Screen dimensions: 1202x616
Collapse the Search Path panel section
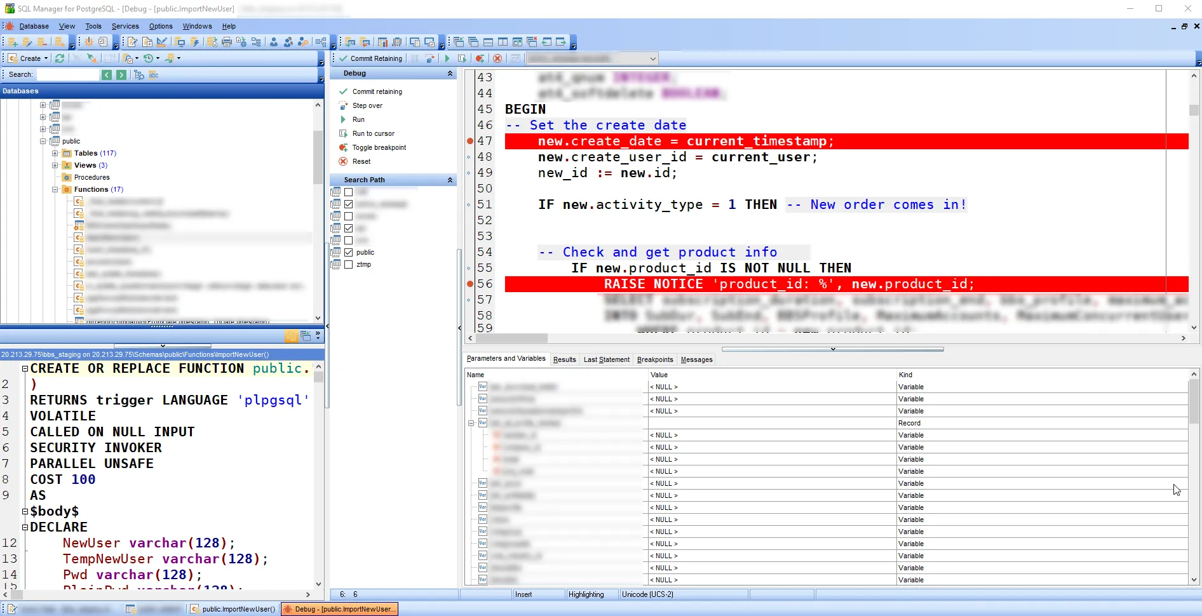tap(450, 180)
